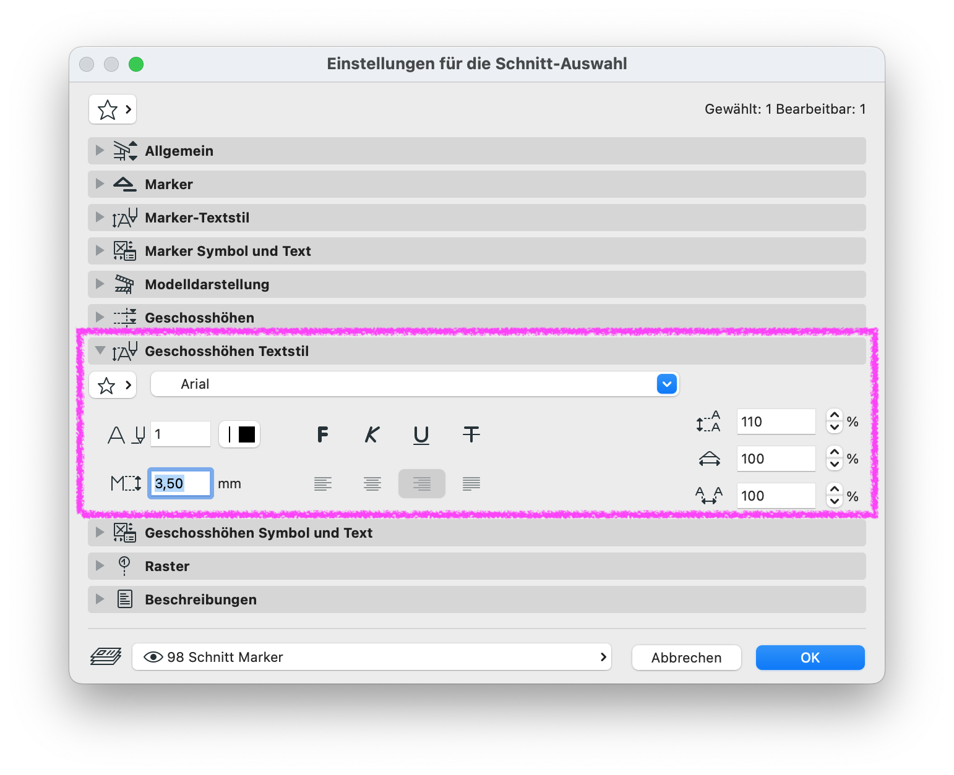This screenshot has height=775, width=954.
Task: Click the Geschosshöhen Textstil section icon
Action: pos(124,351)
